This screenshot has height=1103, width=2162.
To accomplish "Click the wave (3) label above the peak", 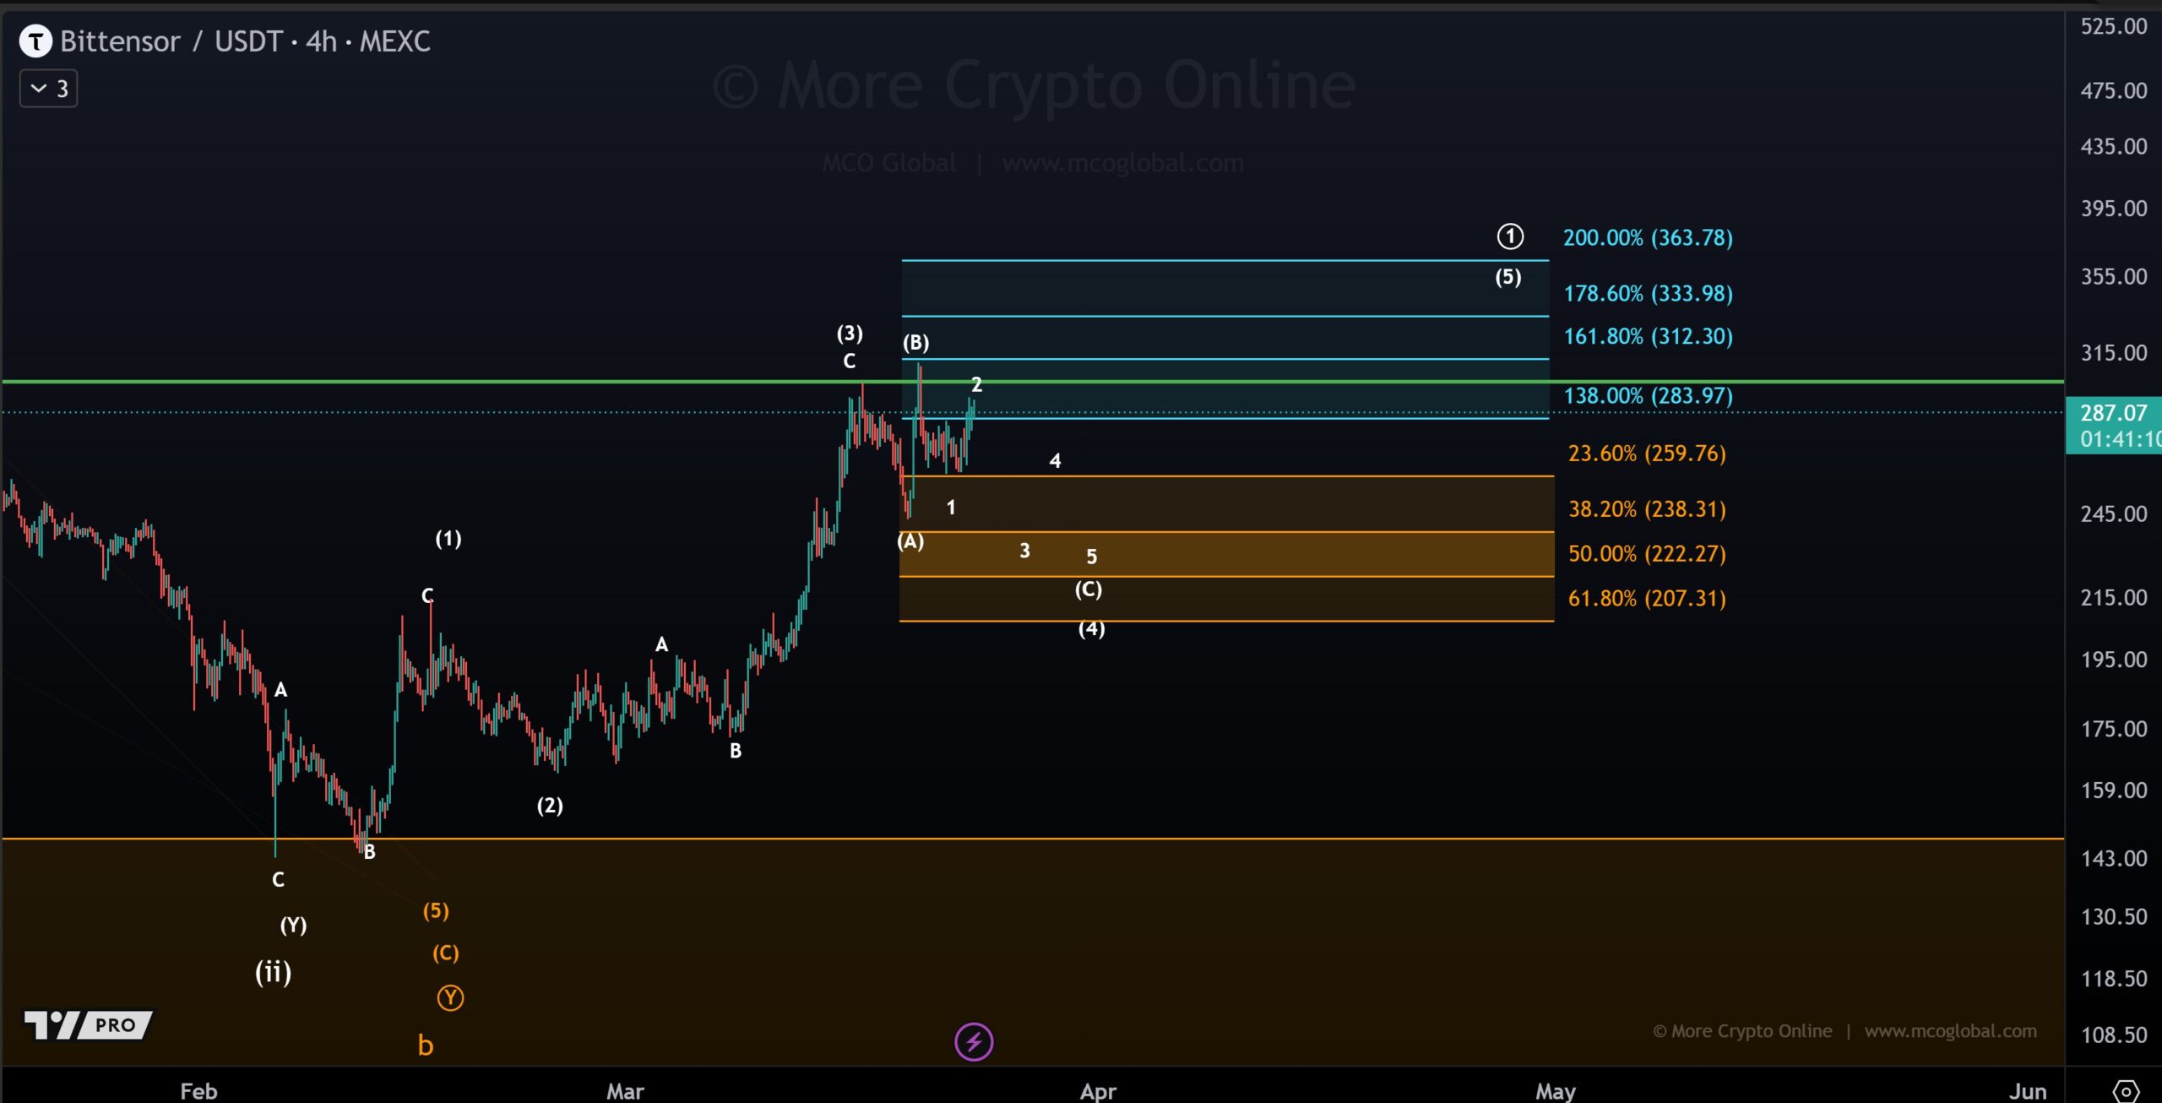I will click(849, 334).
